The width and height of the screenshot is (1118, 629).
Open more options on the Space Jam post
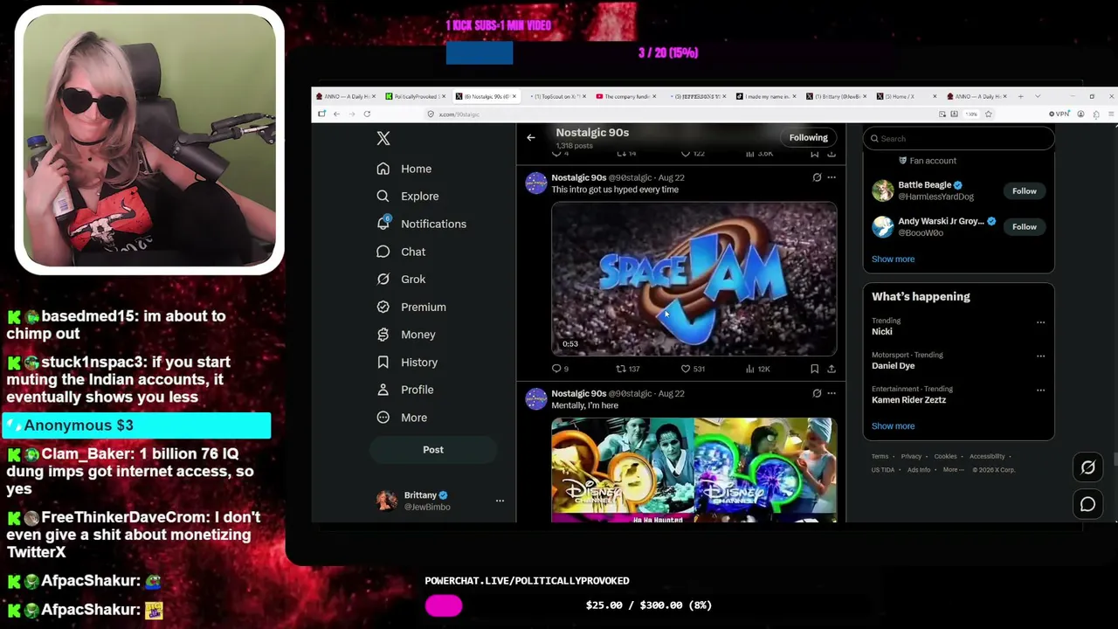[832, 177]
